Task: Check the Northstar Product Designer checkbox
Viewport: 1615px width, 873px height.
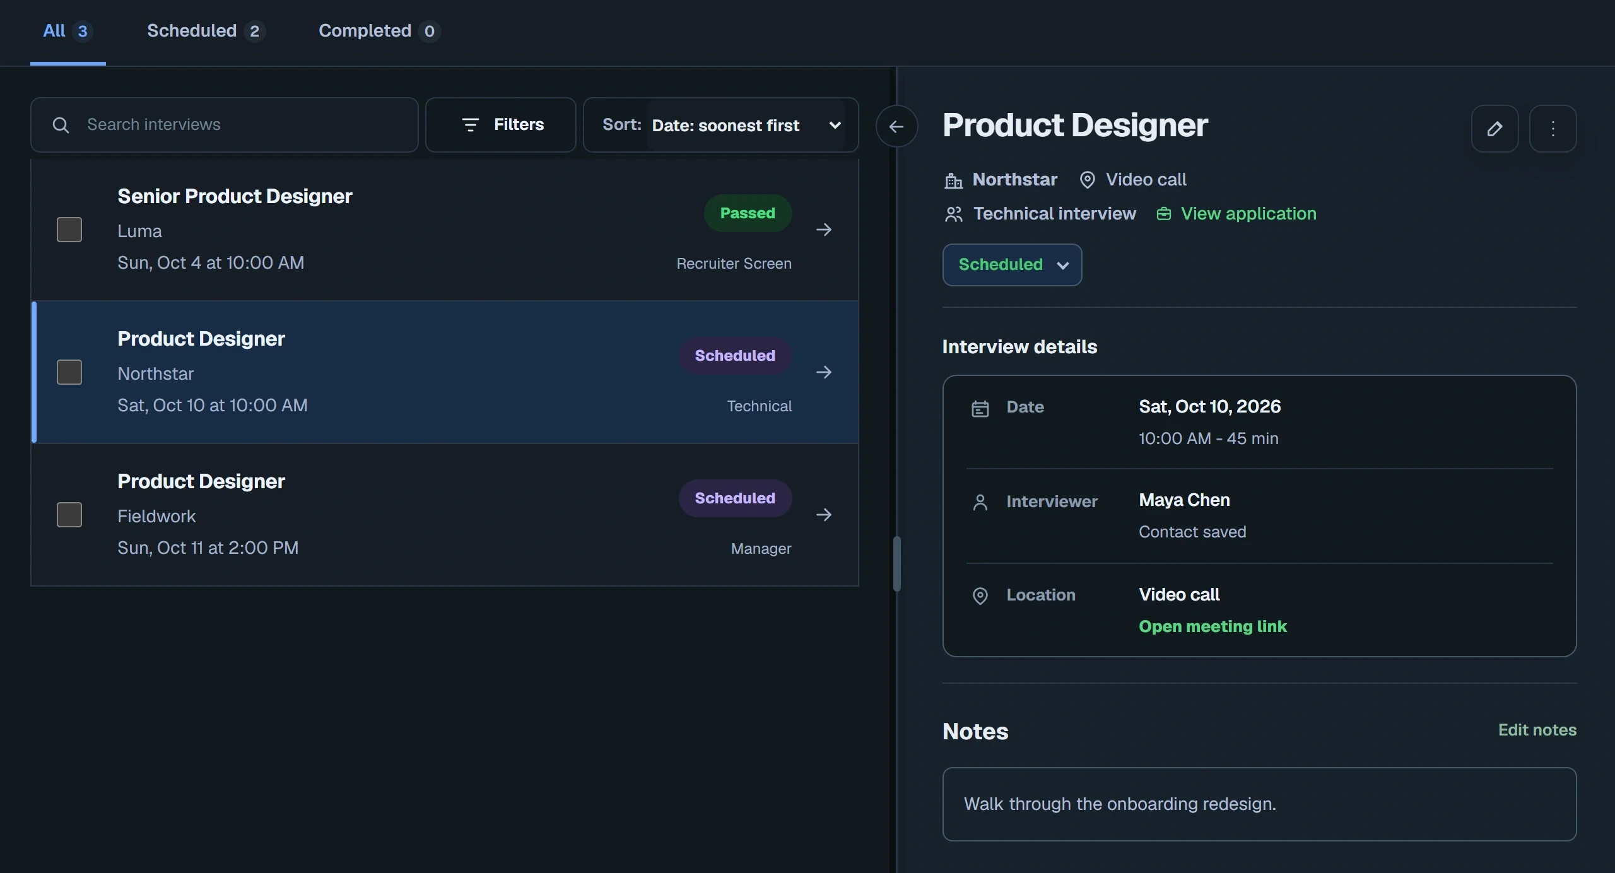Action: tap(69, 372)
